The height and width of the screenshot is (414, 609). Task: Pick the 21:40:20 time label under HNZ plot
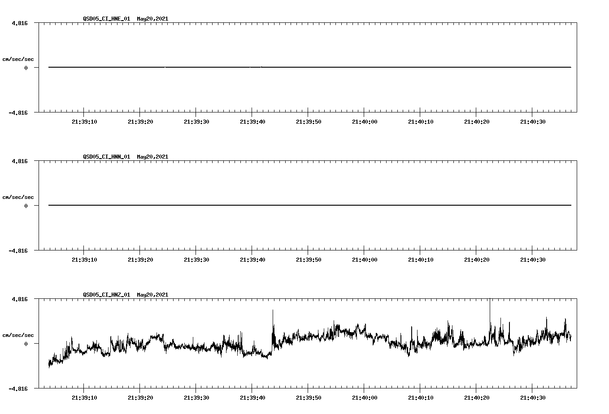click(477, 398)
